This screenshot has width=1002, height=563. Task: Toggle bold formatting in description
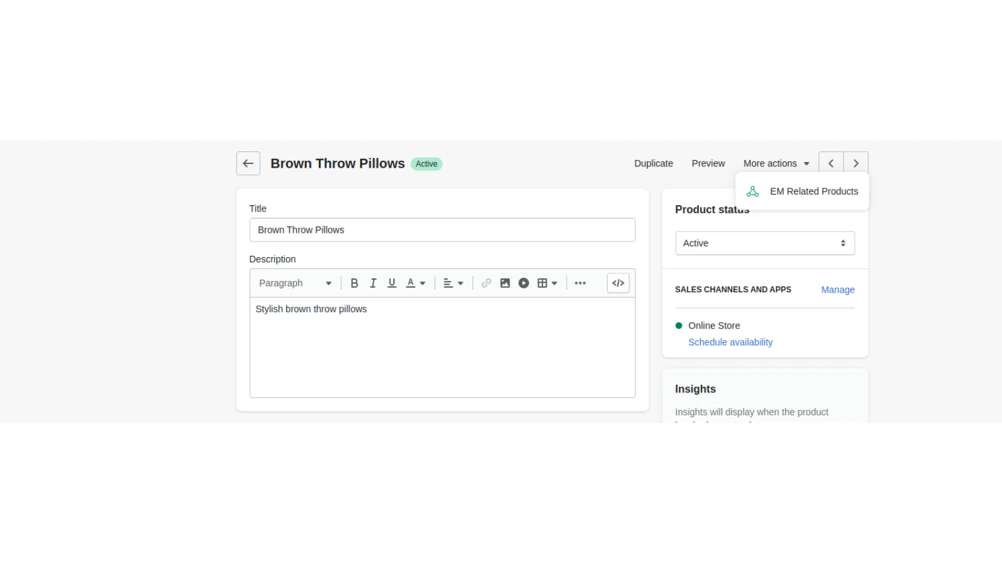[x=354, y=283]
